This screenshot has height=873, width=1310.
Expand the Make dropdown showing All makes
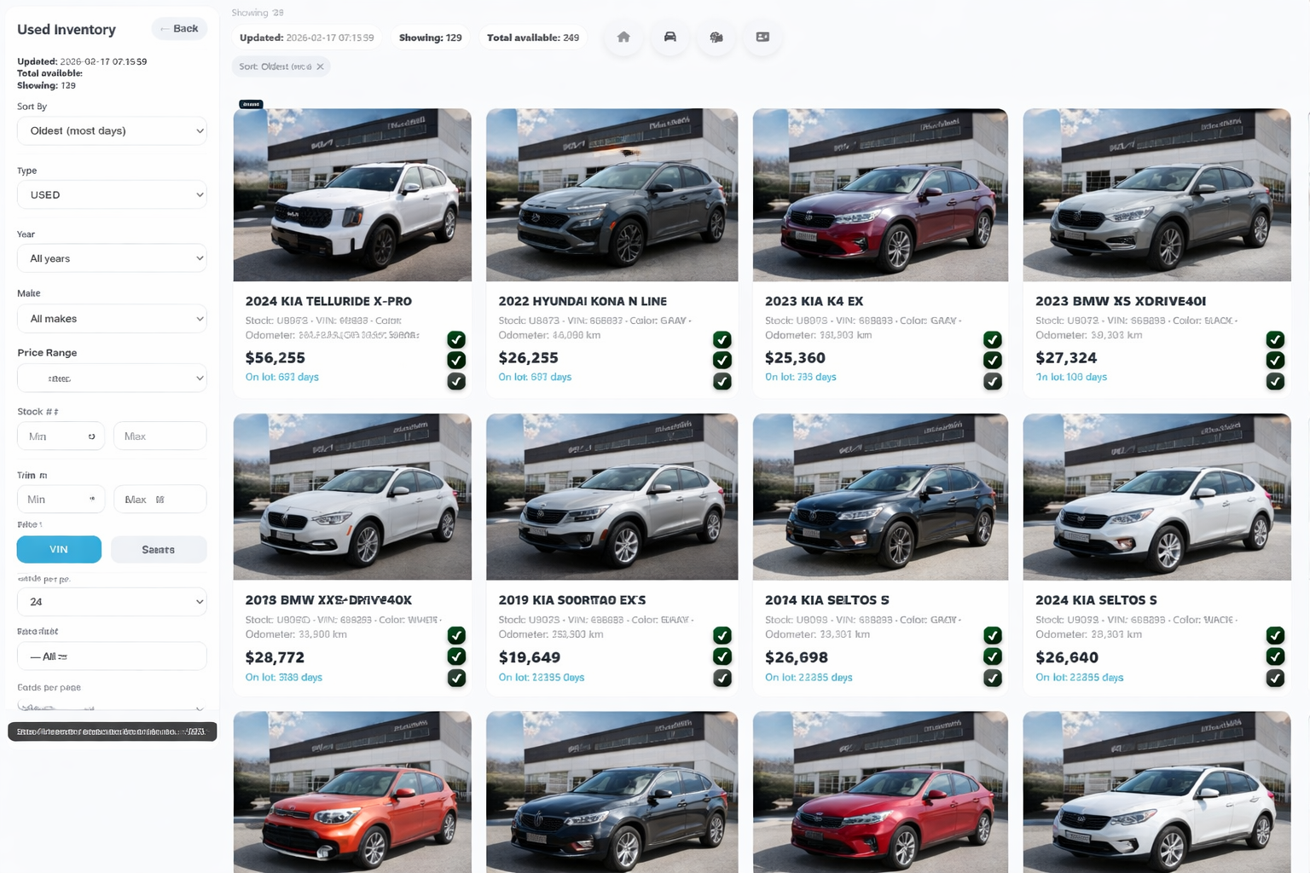[112, 319]
